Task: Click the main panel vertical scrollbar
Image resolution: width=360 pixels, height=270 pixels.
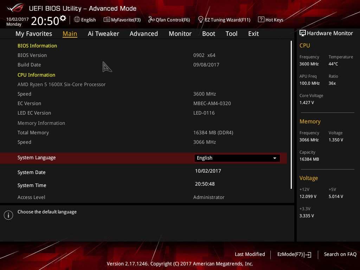Action: (x=291, y=115)
